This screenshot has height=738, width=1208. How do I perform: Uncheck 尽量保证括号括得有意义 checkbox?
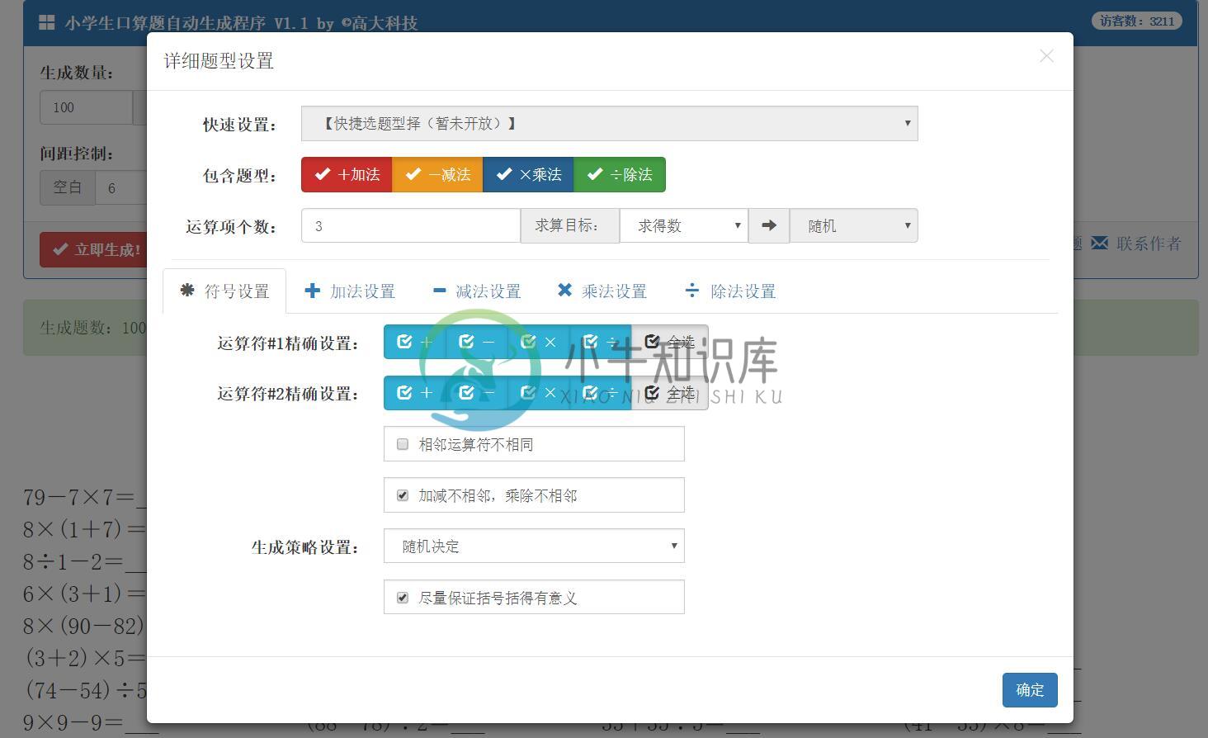point(403,598)
